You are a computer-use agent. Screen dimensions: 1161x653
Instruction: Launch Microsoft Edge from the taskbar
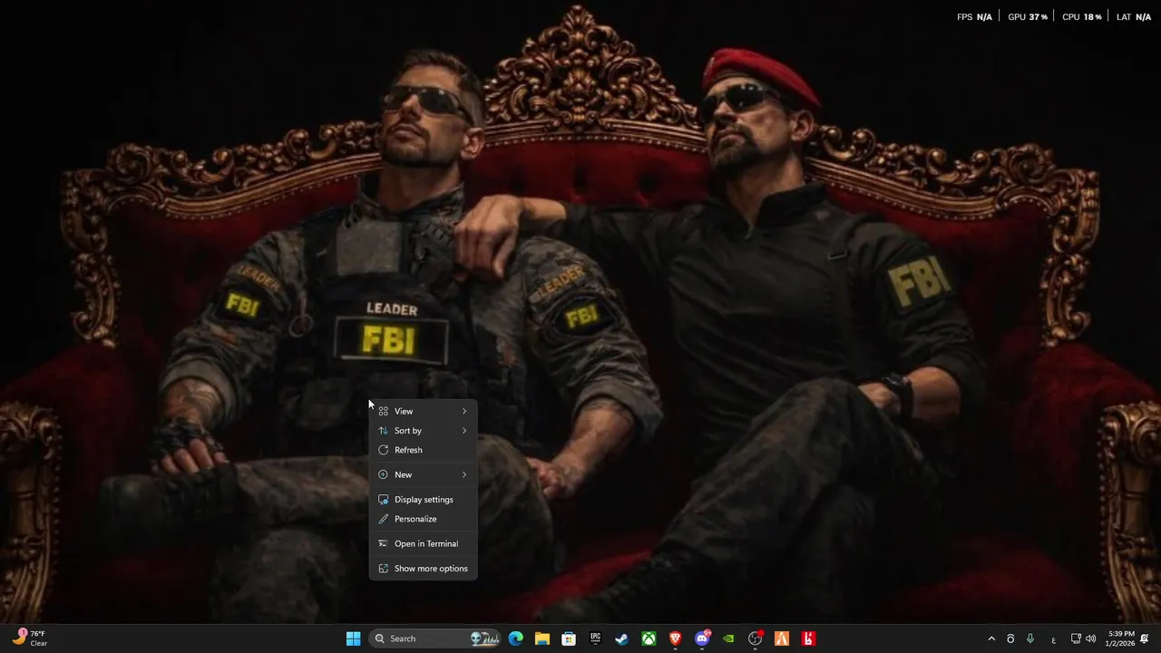click(x=516, y=638)
